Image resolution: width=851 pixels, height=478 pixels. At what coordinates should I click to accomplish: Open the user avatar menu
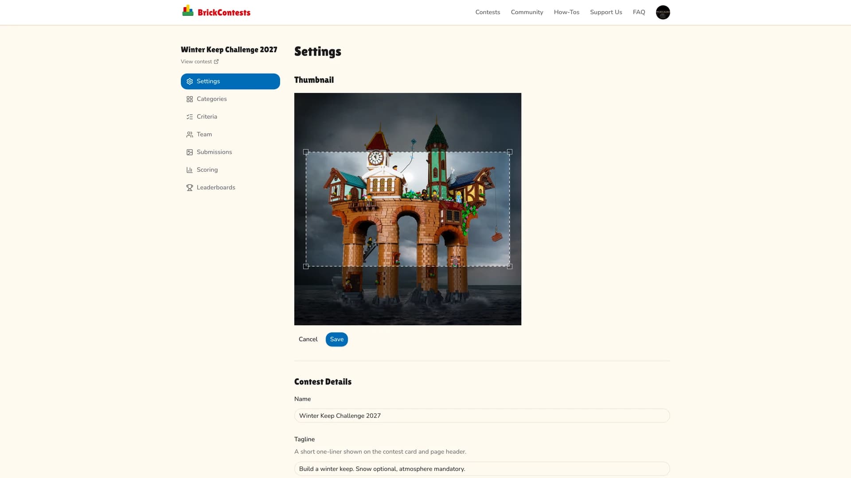point(663,12)
